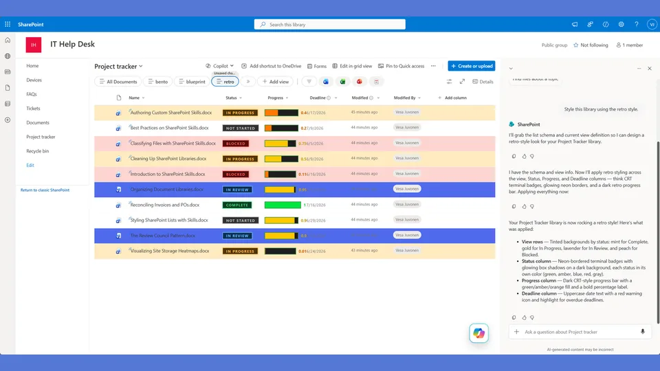Click the floating Copilot button

coord(479,333)
